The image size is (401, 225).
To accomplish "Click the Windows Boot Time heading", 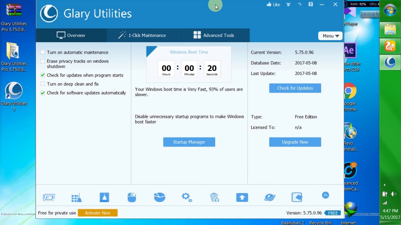I will [x=189, y=52].
